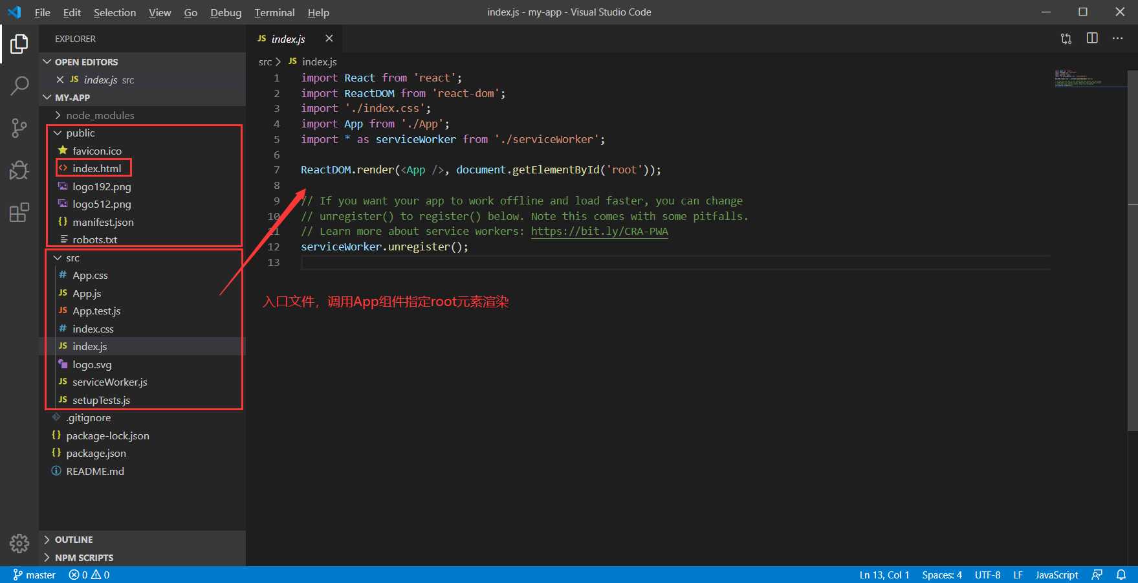Viewport: 1138px width, 583px height.
Task: Open notifications bell in status bar
Action: (x=1121, y=575)
